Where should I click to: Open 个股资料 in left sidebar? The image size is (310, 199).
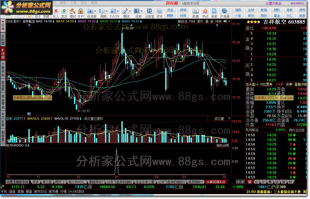point(3,69)
